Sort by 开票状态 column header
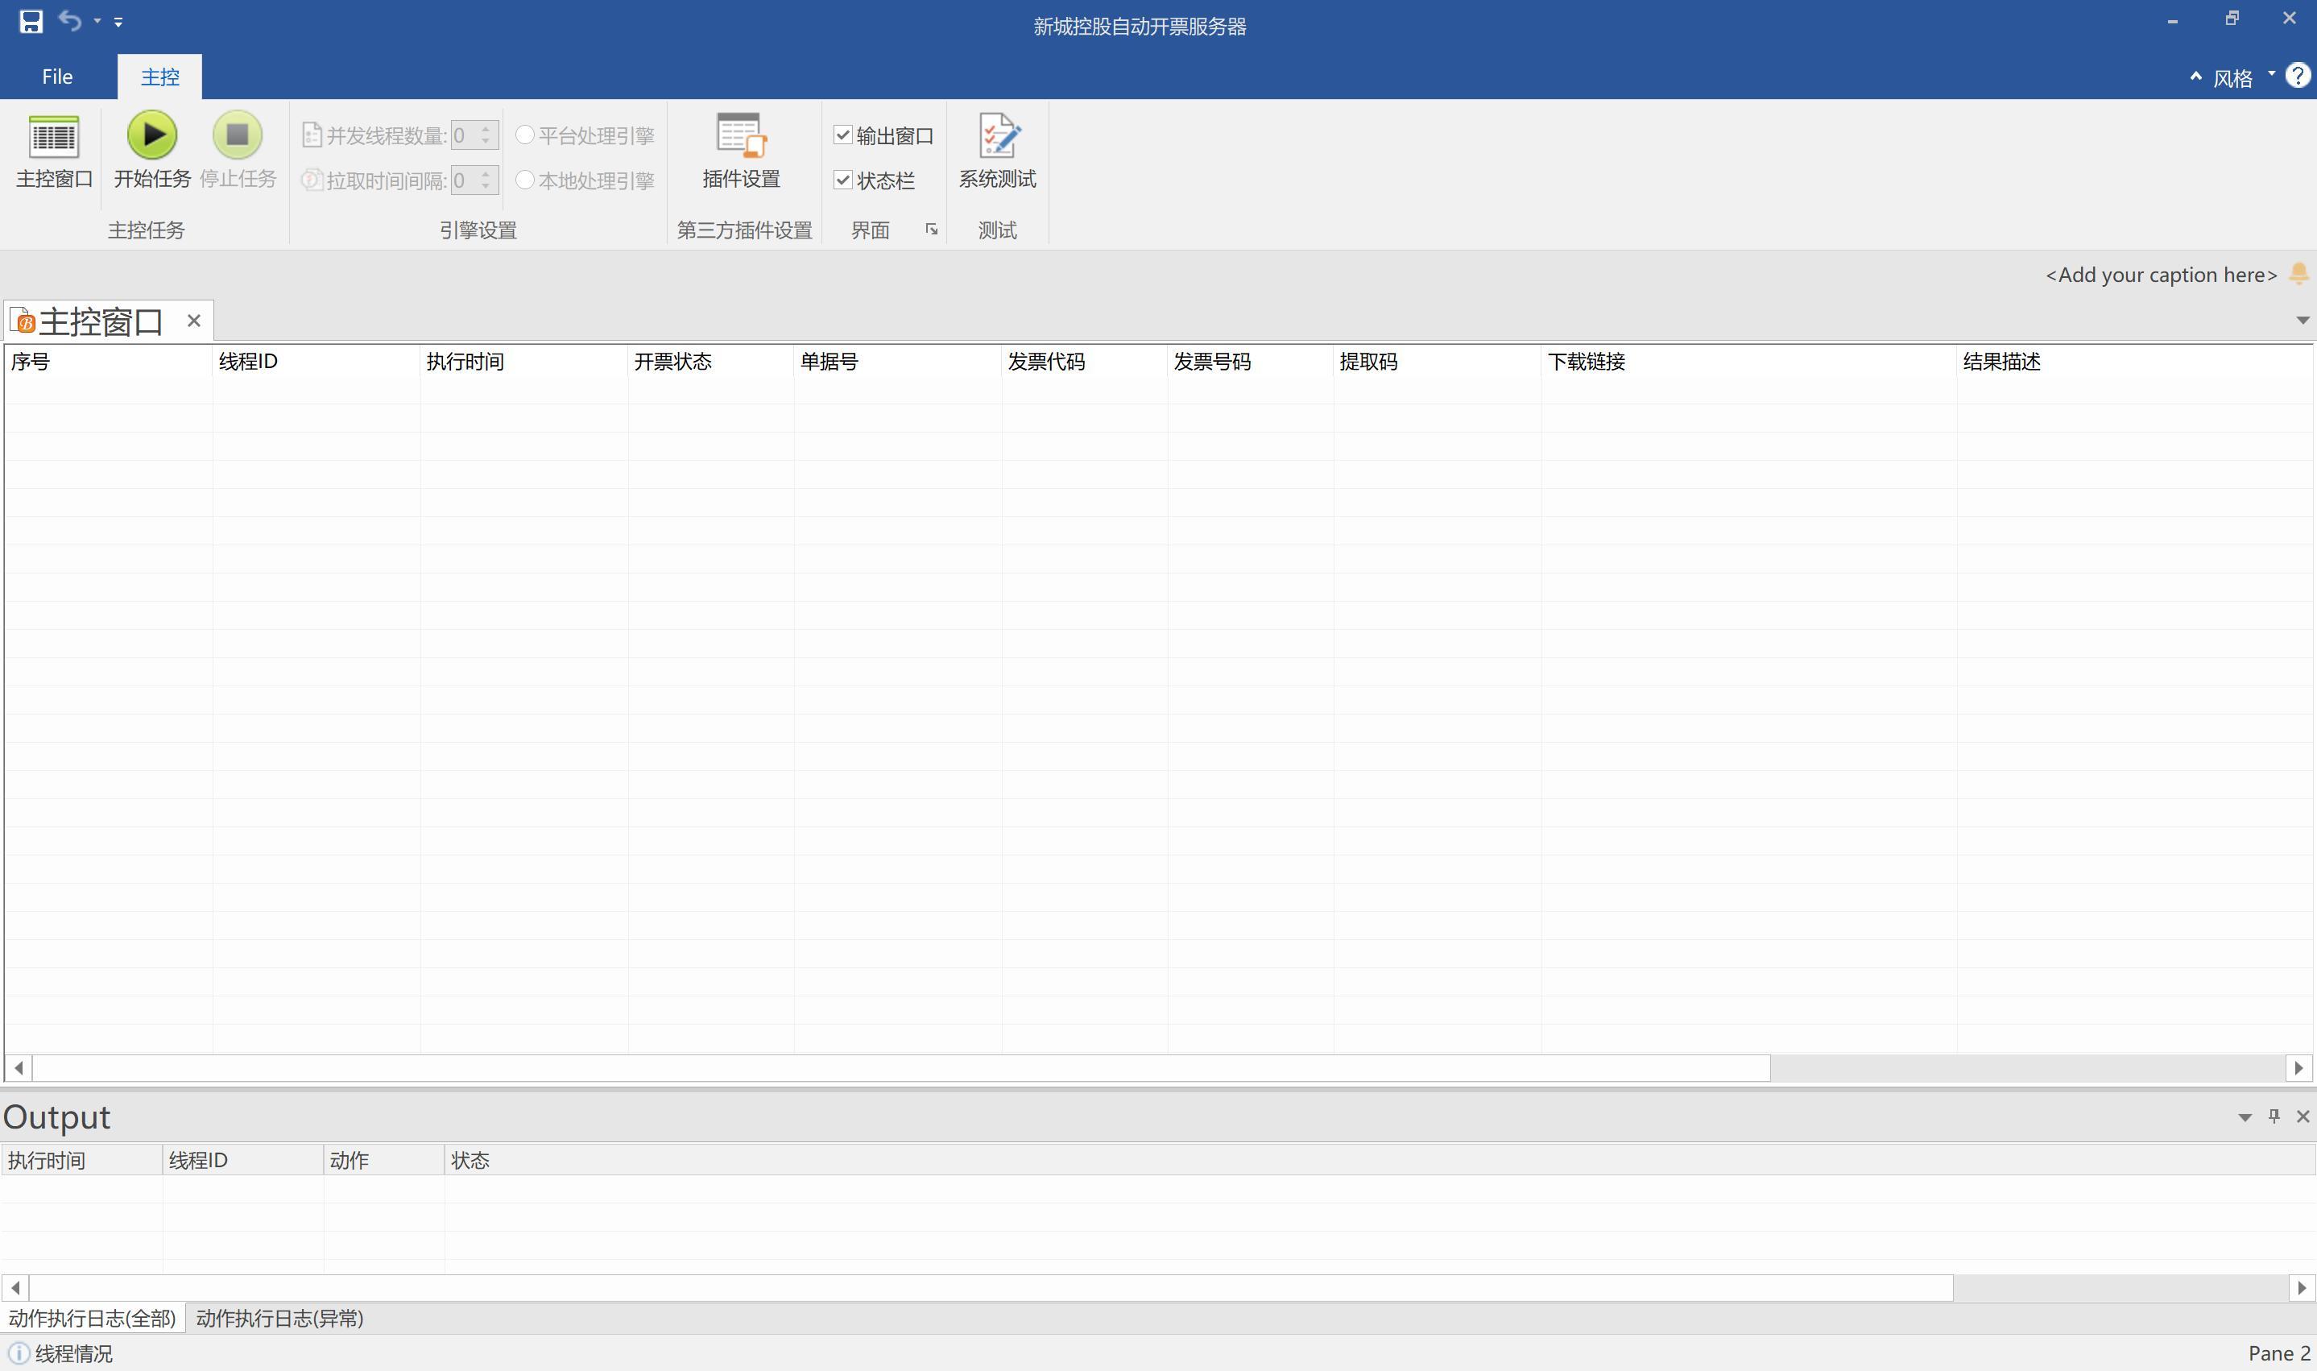Screen dimensions: 2317x1371 pos(711,361)
